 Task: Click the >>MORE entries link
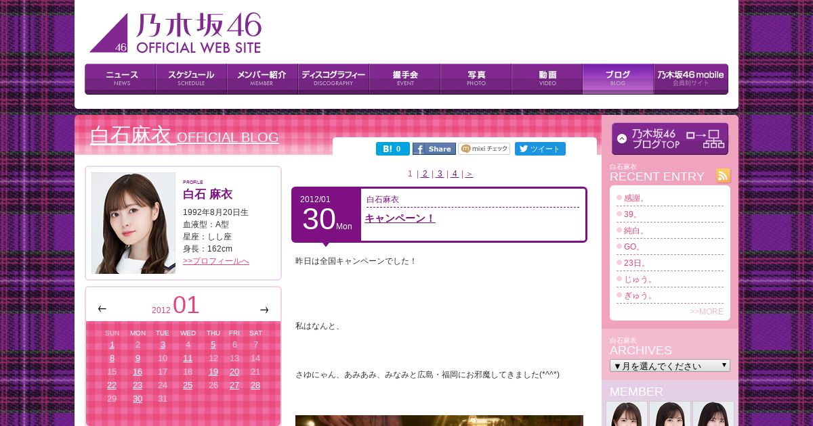707,312
